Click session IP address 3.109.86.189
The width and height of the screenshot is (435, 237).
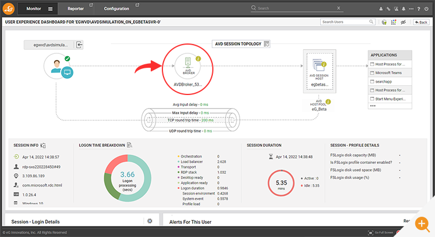33,176
